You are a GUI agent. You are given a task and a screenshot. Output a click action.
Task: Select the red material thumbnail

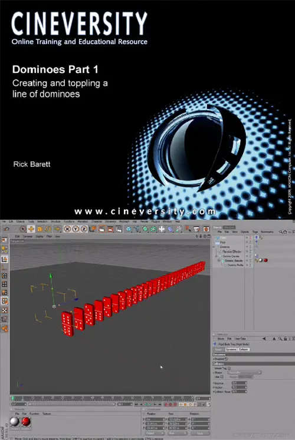pyautogui.click(x=25, y=422)
